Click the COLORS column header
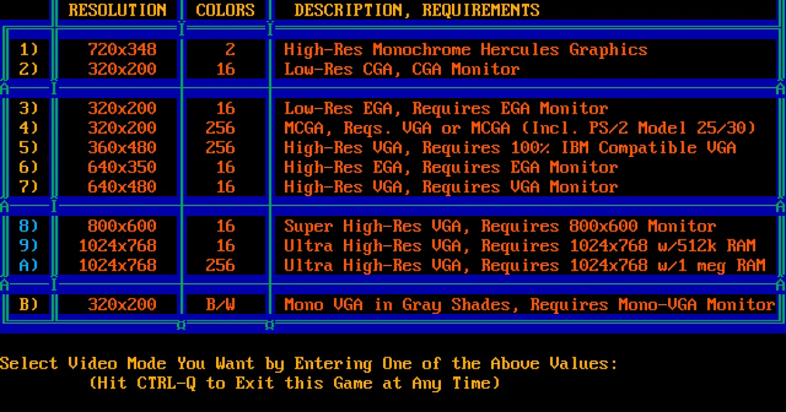 [225, 10]
